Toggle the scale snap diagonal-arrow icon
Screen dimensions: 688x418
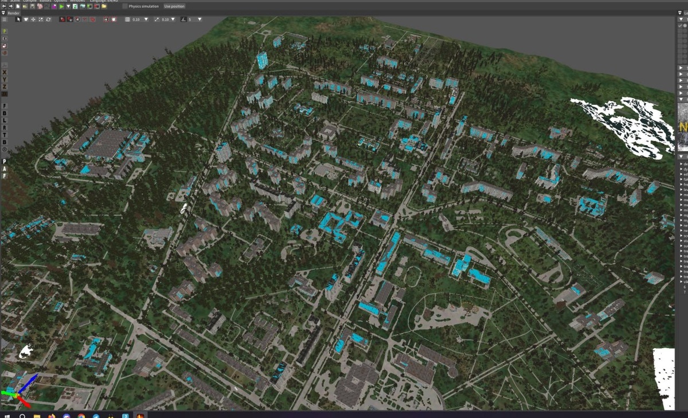click(x=157, y=19)
